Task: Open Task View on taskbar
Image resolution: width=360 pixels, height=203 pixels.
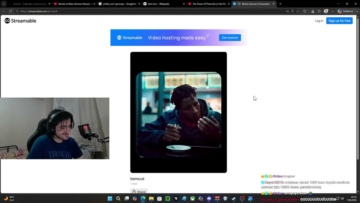Action: 127,199
